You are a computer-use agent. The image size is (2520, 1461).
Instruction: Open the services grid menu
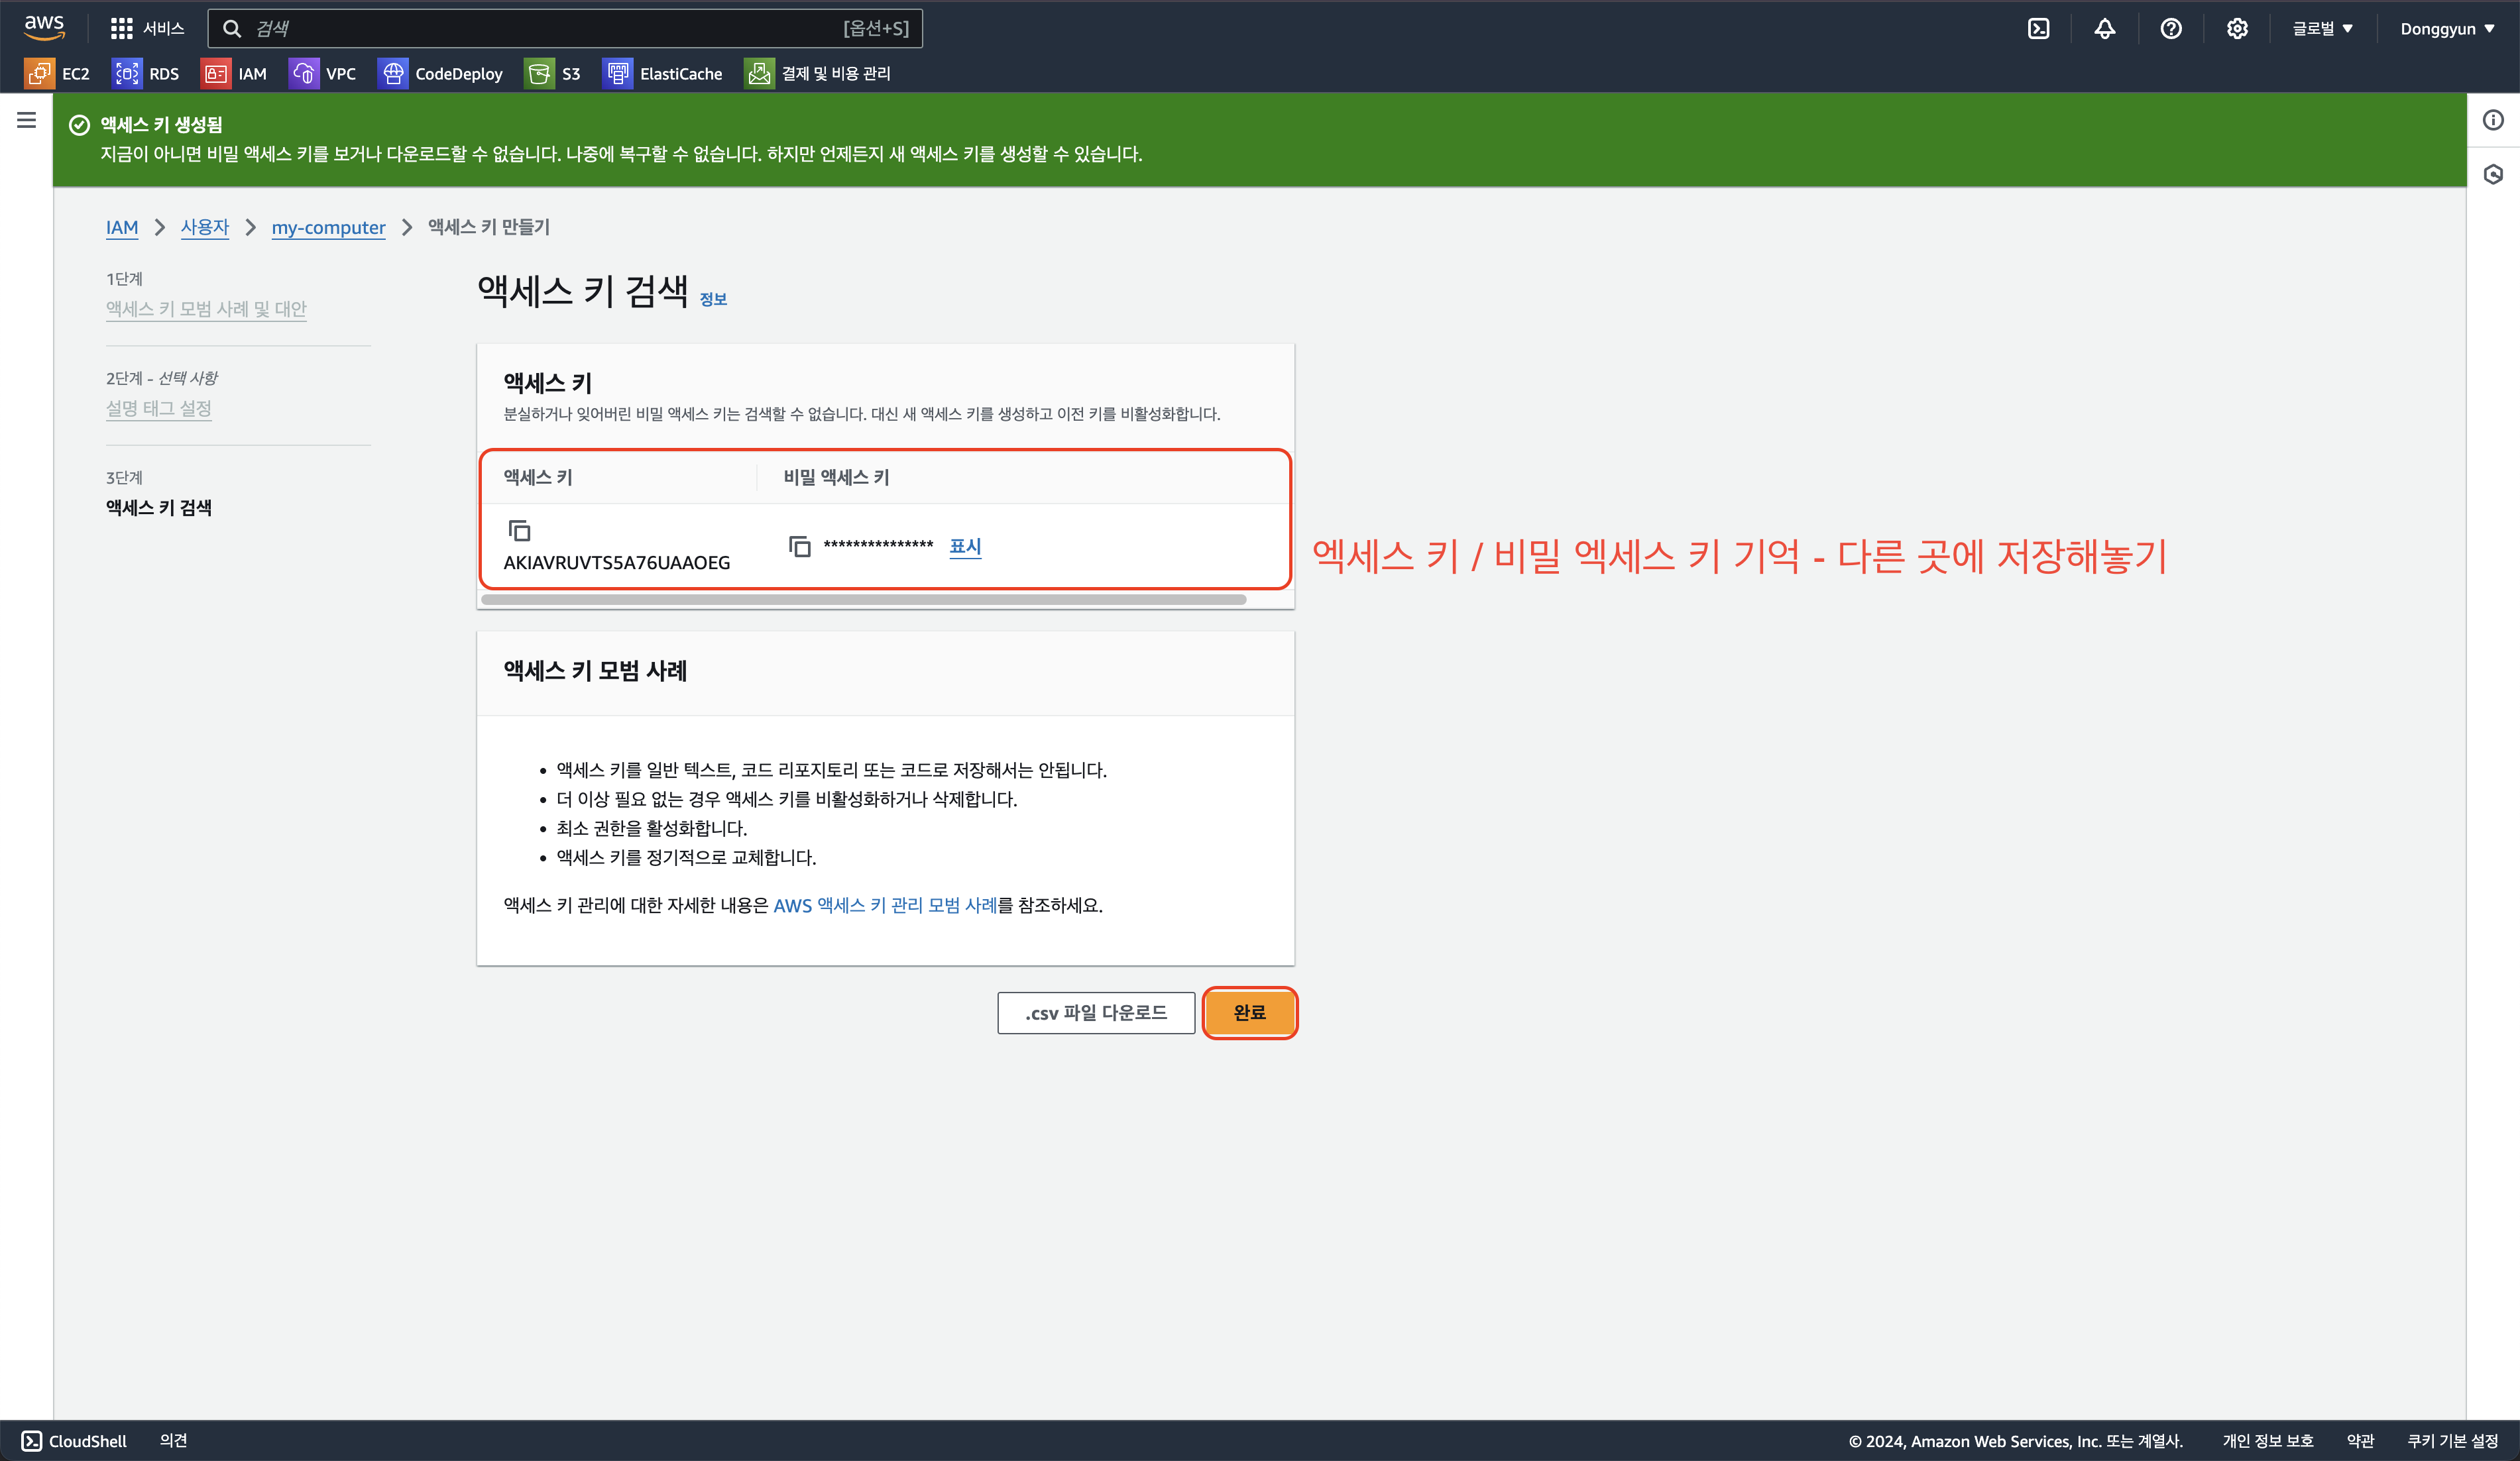click(x=122, y=29)
